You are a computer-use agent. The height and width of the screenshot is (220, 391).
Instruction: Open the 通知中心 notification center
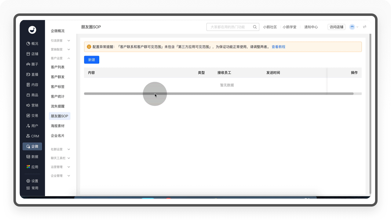point(311,27)
